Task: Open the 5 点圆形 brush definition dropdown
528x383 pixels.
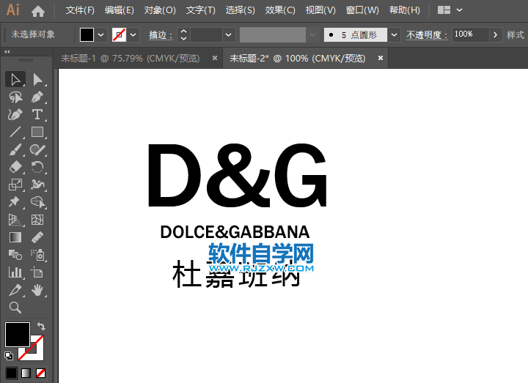Action: (394, 34)
